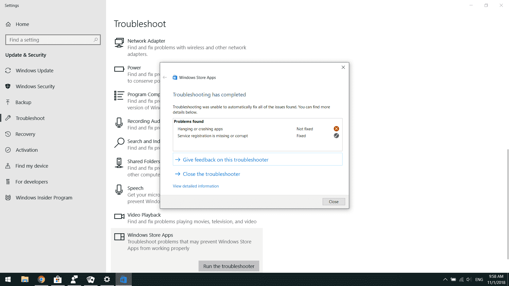509x286 pixels.
Task: Click the Settings page vertical scrollbar
Action: coord(508,204)
